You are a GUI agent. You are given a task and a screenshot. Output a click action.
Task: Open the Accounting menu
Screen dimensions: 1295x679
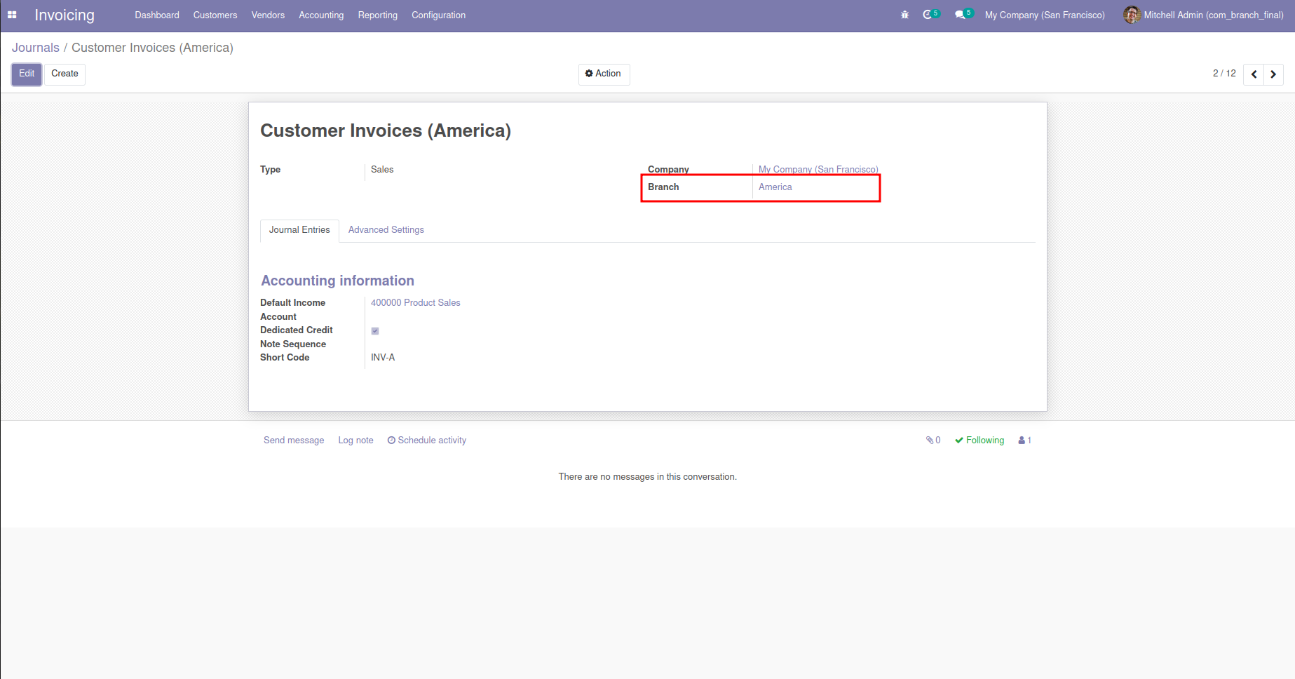point(321,15)
